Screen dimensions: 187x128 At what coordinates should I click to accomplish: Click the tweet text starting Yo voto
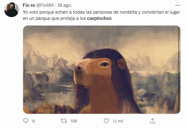coord(101,15)
